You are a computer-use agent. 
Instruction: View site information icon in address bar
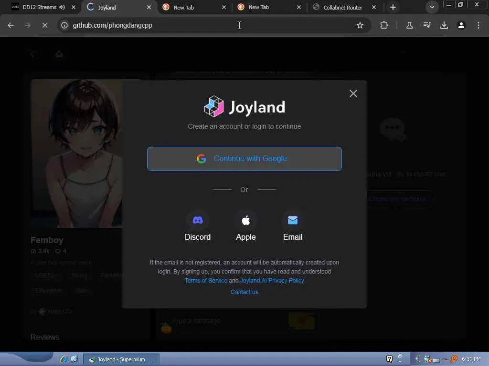[x=64, y=25]
